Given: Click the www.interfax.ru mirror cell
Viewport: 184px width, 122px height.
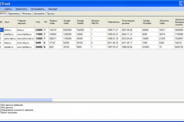Looking at the screenshot, I should 26,34.
